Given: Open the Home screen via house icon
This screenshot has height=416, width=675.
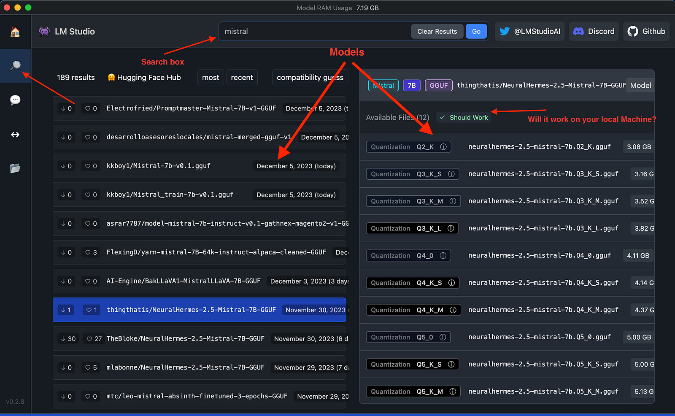Looking at the screenshot, I should point(15,32).
